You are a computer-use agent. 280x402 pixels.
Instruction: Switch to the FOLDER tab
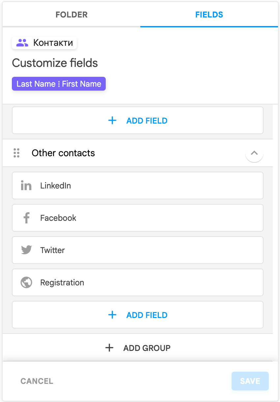tap(71, 14)
